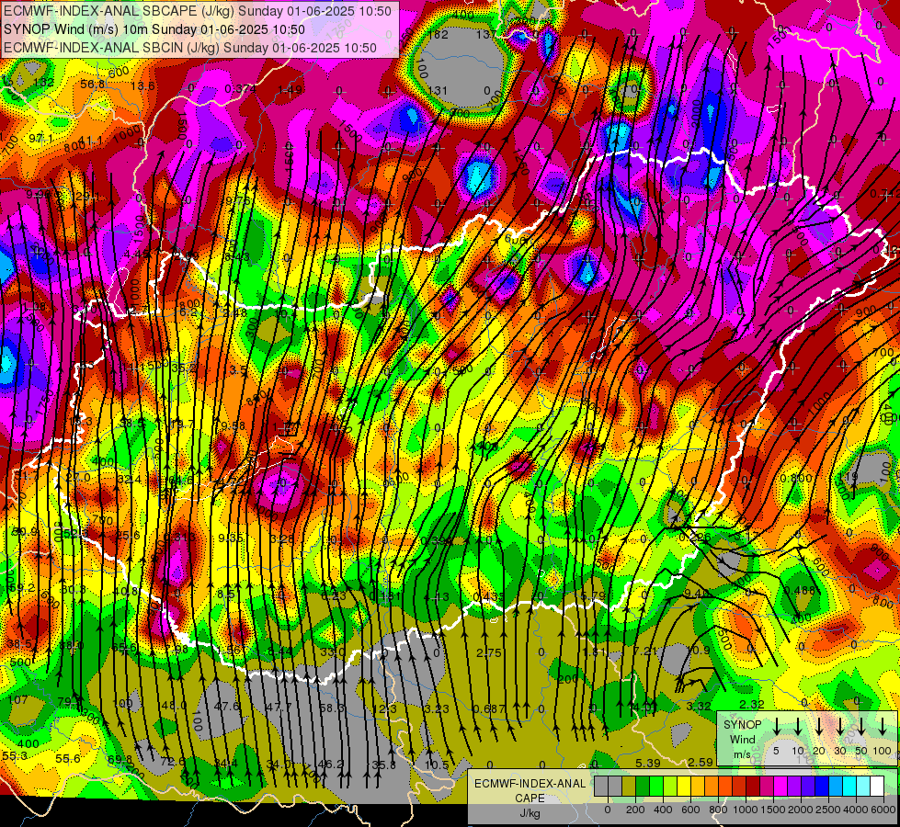The width and height of the screenshot is (900, 827).
Task: Click the 72.6 value on the map
Action: click(x=173, y=762)
